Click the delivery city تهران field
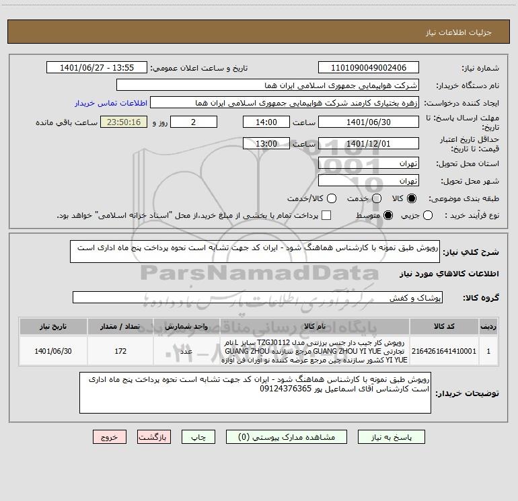The width and height of the screenshot is (518, 501). (369, 181)
